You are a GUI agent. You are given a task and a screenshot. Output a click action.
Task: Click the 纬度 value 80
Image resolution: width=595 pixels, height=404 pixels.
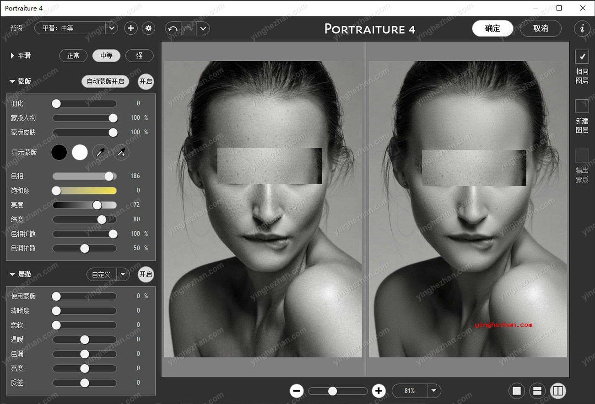[136, 219]
